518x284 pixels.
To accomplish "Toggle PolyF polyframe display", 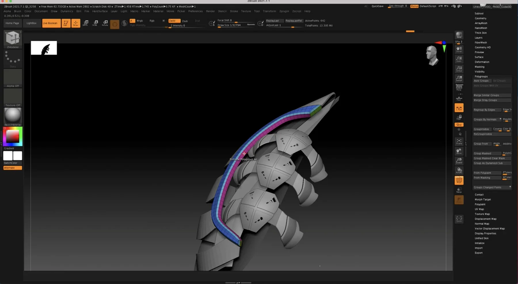I will pyautogui.click(x=459, y=180).
